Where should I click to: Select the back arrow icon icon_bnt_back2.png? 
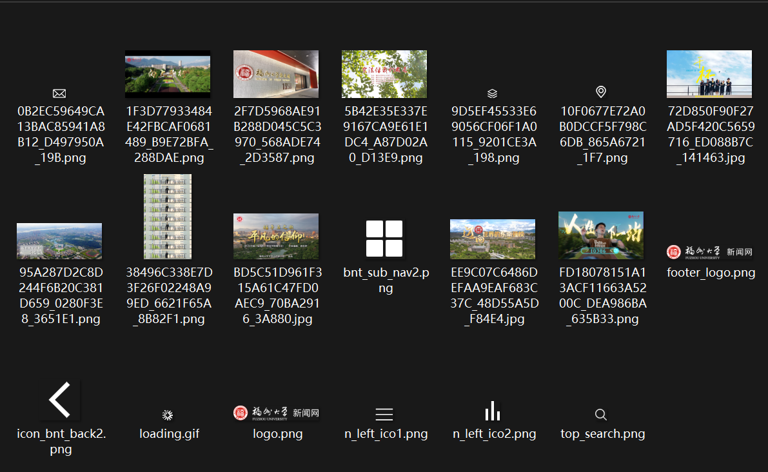(x=60, y=400)
